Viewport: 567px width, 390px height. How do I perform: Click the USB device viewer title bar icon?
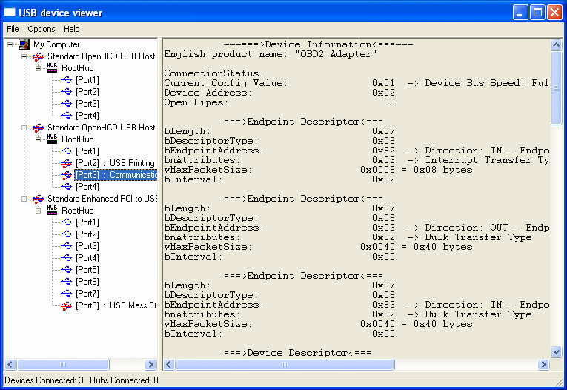(10, 13)
